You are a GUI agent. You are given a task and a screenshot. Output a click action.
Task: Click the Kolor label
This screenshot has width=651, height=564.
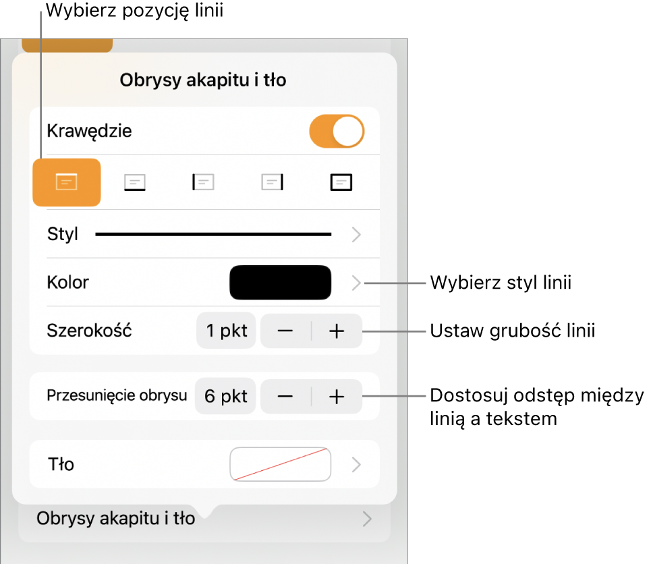tap(68, 283)
